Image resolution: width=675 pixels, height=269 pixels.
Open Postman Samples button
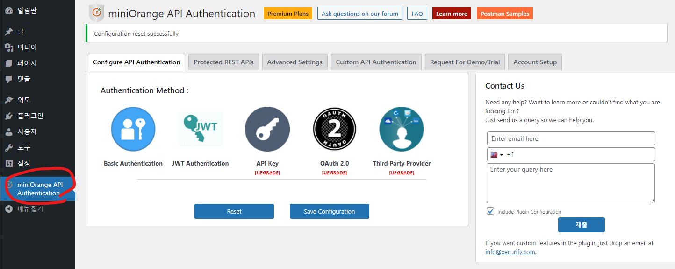pos(505,14)
